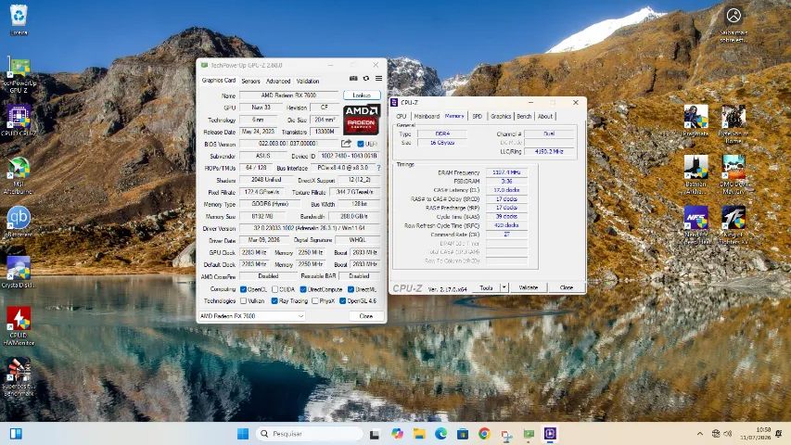Open the clock and date in taskbar
The height and width of the screenshot is (445, 791).
[755, 433]
